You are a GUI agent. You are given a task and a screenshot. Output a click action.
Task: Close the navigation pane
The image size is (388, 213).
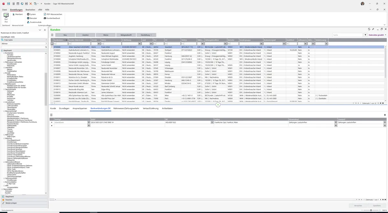click(x=44, y=30)
